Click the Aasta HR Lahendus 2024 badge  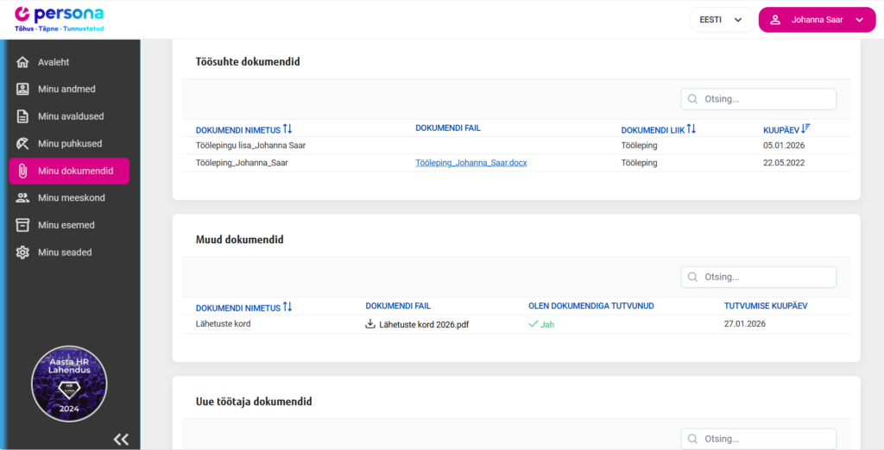[69, 384]
